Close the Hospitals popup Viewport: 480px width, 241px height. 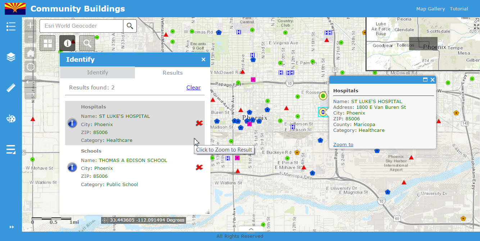[x=433, y=80]
